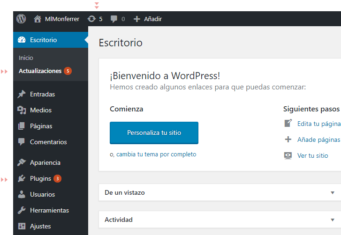This screenshot has width=341, height=235.
Task: Open the Edita tu página link
Action: click(319, 124)
